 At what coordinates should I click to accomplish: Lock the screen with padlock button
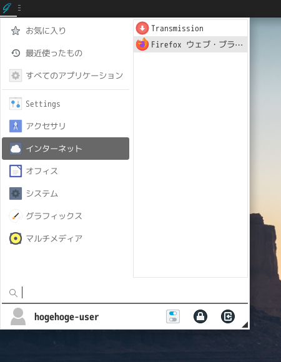pyautogui.click(x=200, y=316)
